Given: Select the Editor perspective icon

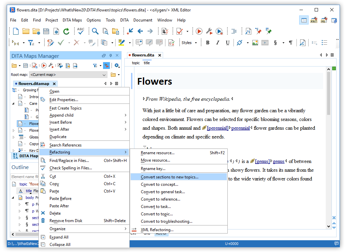Looking at the screenshot, I should point(304,20).
